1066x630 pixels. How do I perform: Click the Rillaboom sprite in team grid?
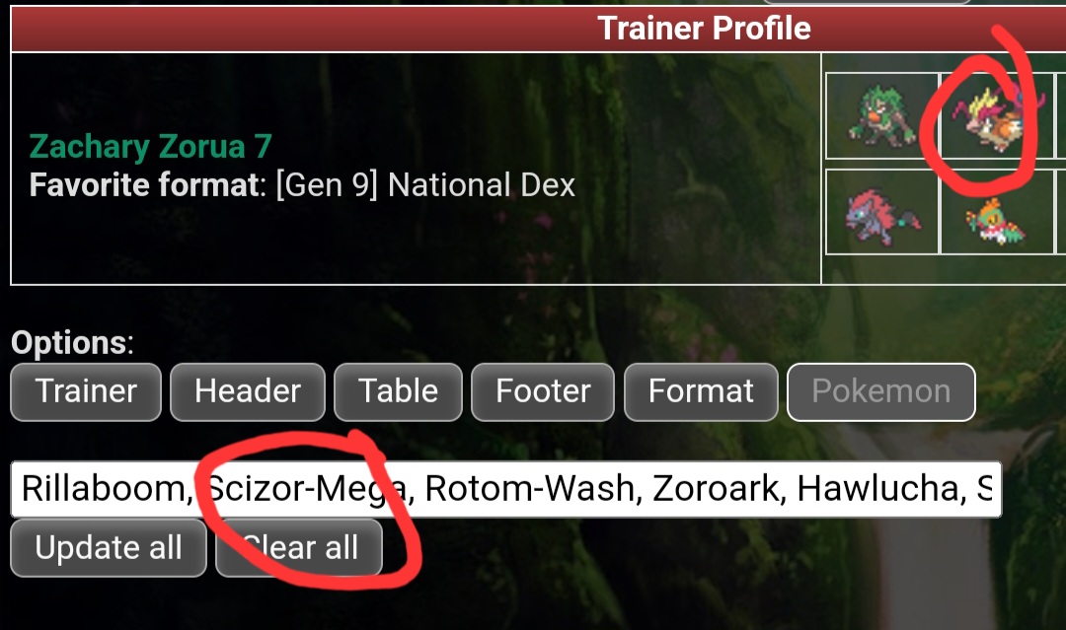coord(881,116)
